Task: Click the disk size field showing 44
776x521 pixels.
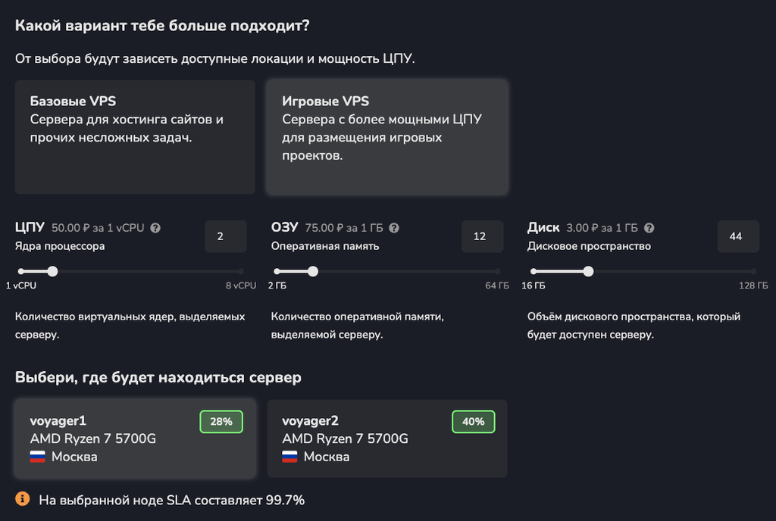Action: (x=738, y=236)
